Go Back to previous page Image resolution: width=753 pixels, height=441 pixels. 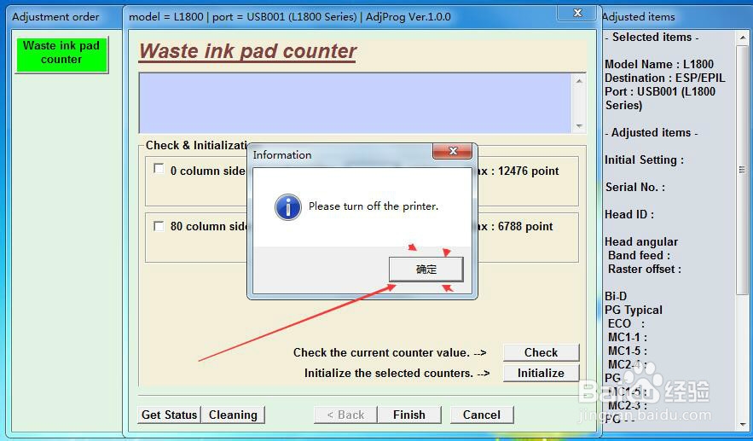click(x=345, y=415)
